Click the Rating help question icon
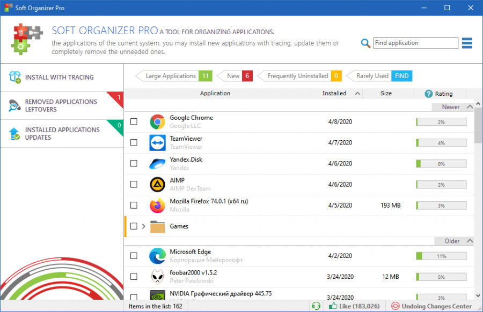This screenshot has width=483, height=312. 428,94
